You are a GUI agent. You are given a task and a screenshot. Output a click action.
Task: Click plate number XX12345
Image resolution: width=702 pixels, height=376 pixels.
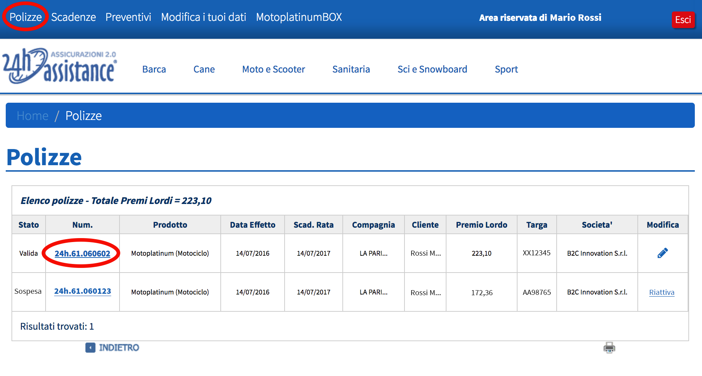537,253
